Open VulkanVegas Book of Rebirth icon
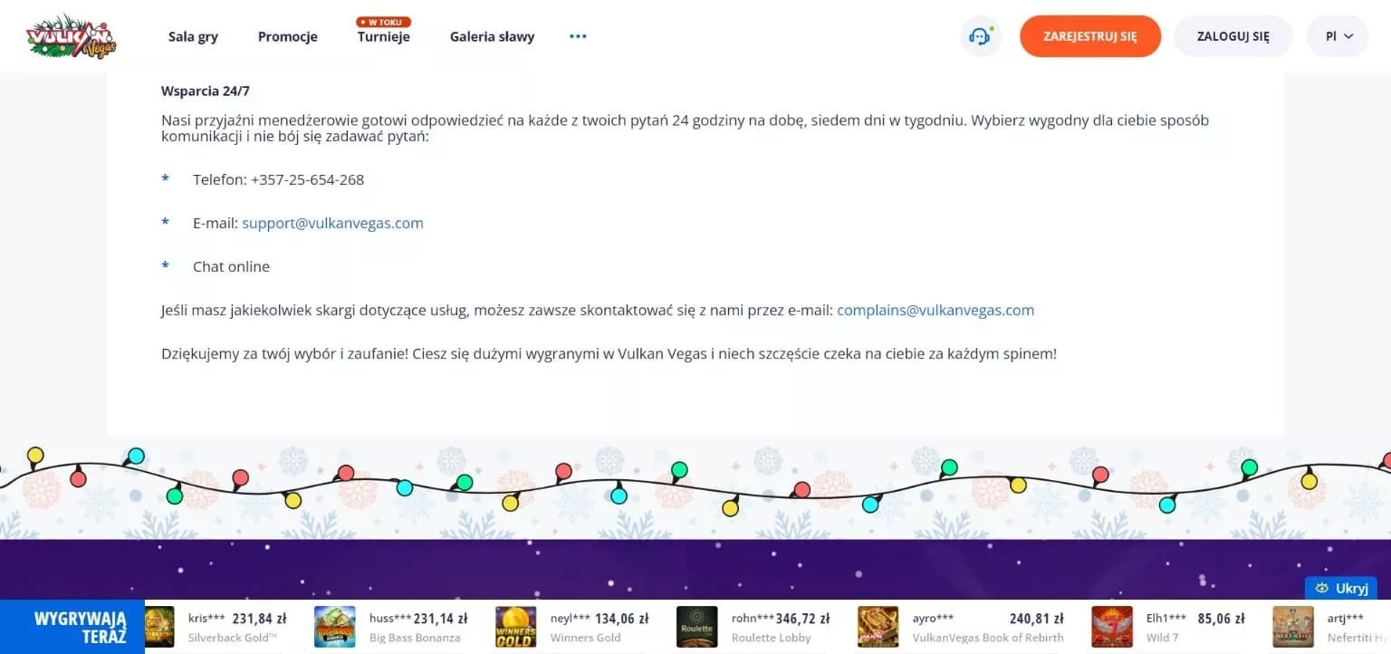Viewport: 1391px width, 654px height. click(x=878, y=627)
